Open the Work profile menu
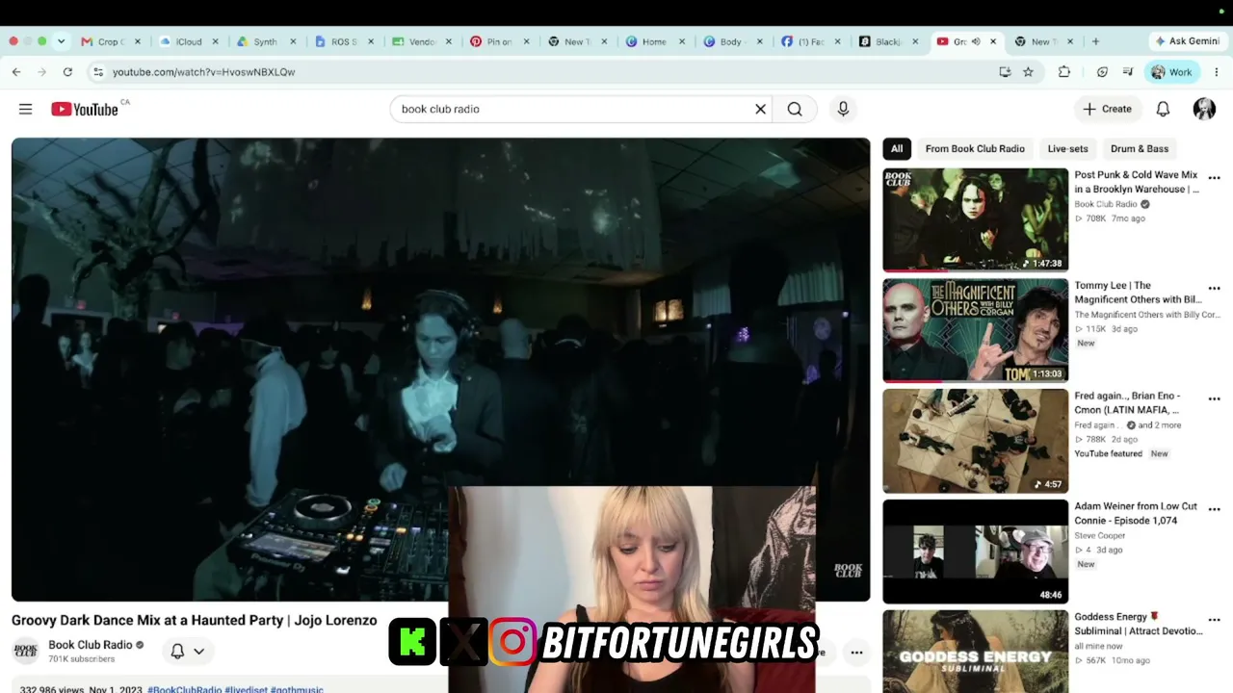1233x693 pixels. tap(1172, 72)
